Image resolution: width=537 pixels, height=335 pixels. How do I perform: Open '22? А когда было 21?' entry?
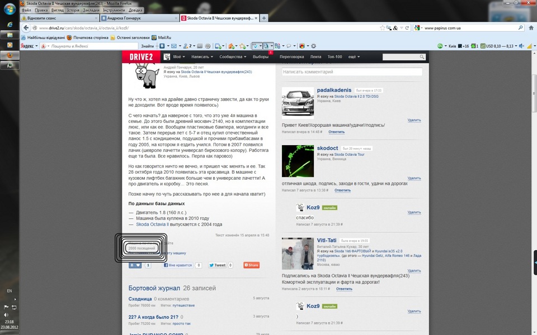153,317
